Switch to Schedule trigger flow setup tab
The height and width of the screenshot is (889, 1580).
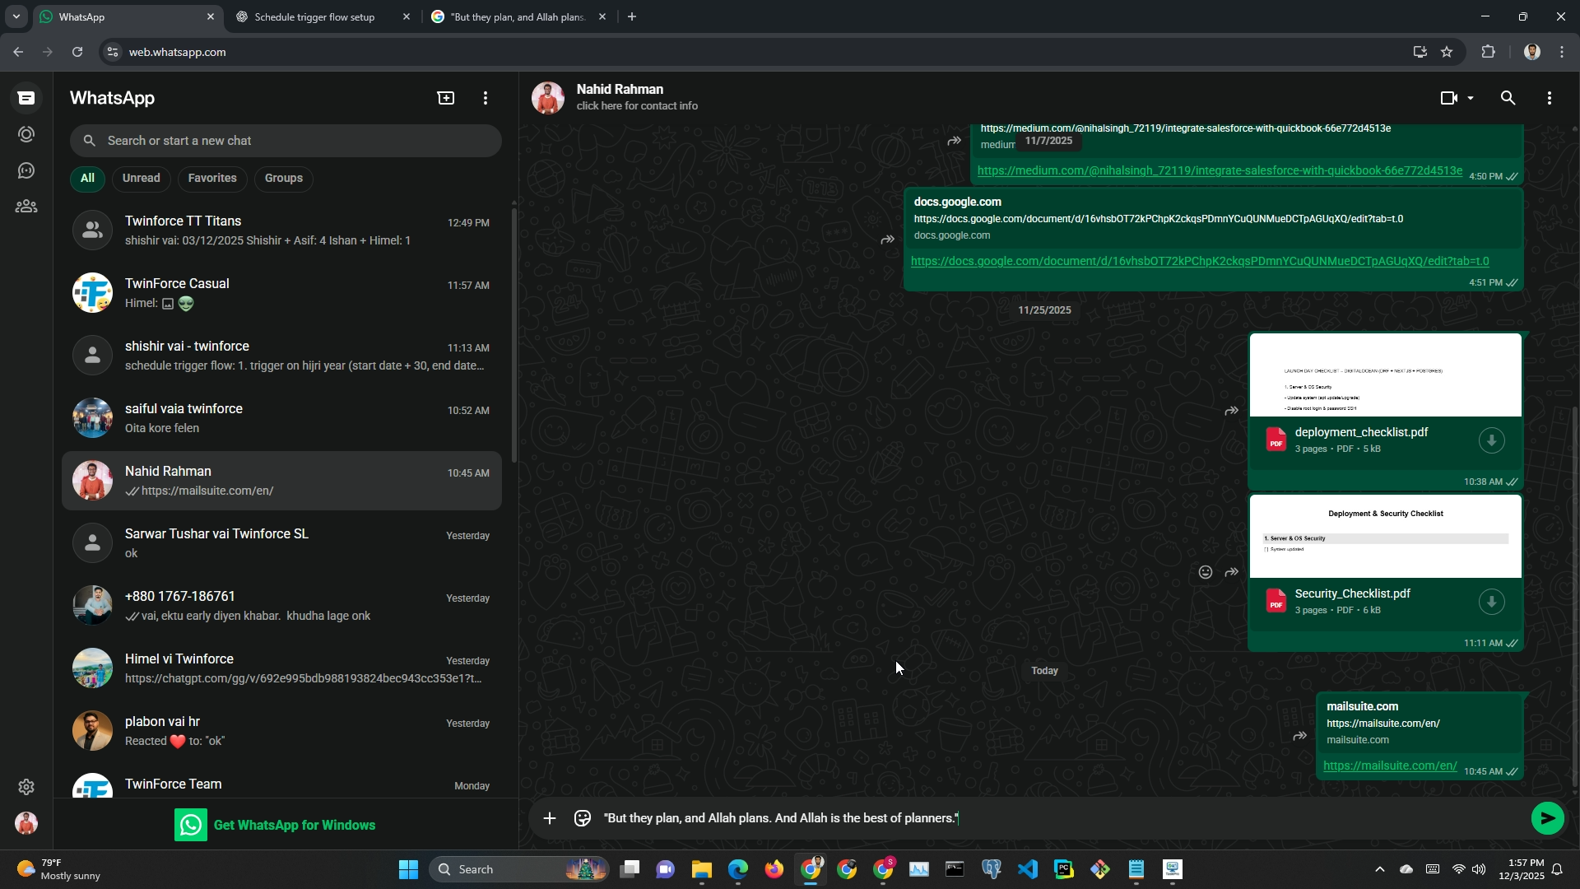314,16
